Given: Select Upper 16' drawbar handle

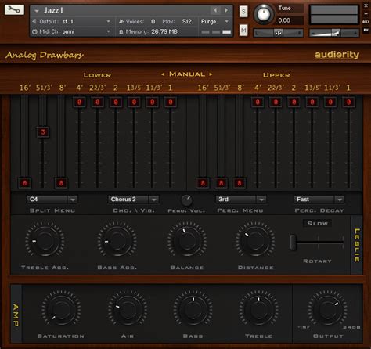Looking at the screenshot, I should (203, 183).
